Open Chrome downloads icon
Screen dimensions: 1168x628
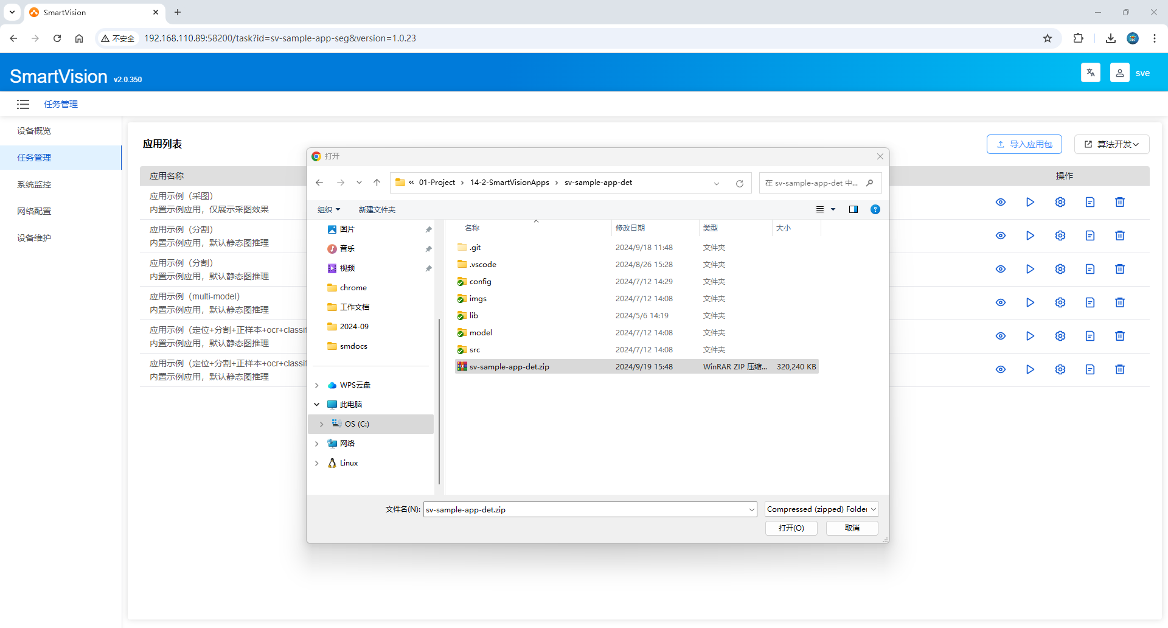[x=1111, y=38]
